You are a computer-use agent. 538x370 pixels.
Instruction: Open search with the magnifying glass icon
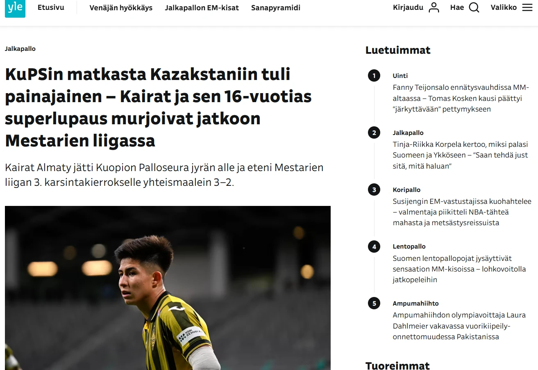[474, 7]
